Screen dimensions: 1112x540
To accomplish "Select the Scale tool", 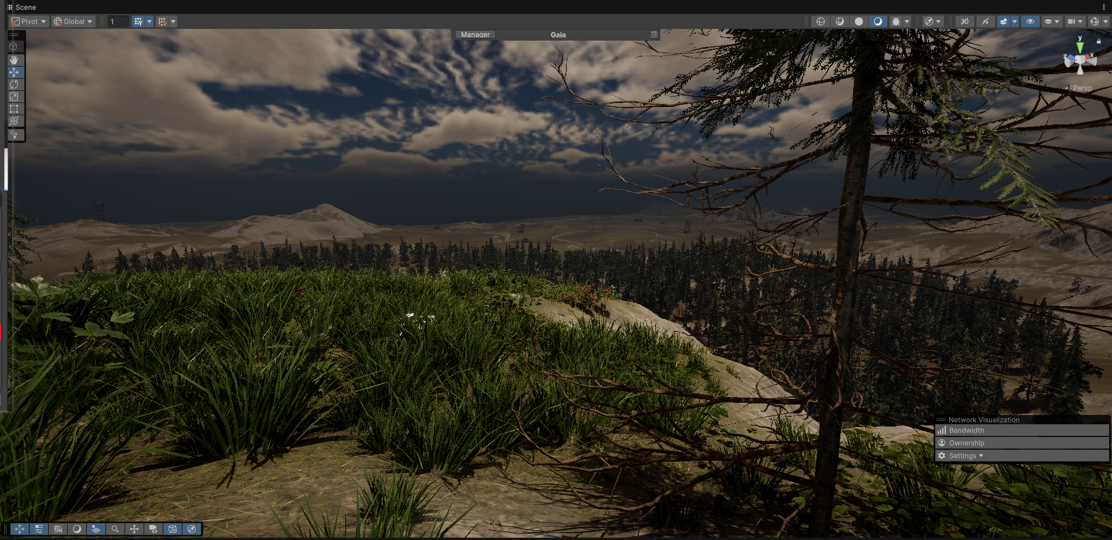I will tap(14, 97).
